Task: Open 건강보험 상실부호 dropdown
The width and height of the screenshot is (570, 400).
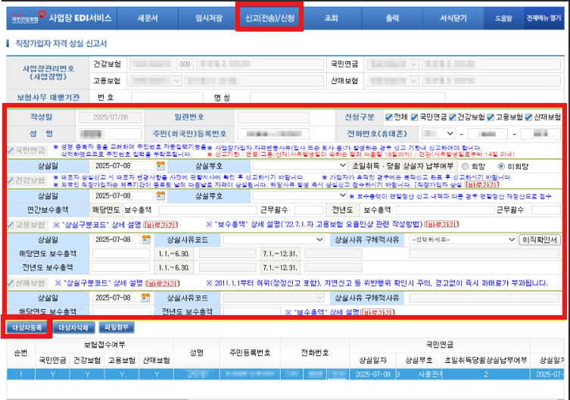Action: tap(300, 195)
